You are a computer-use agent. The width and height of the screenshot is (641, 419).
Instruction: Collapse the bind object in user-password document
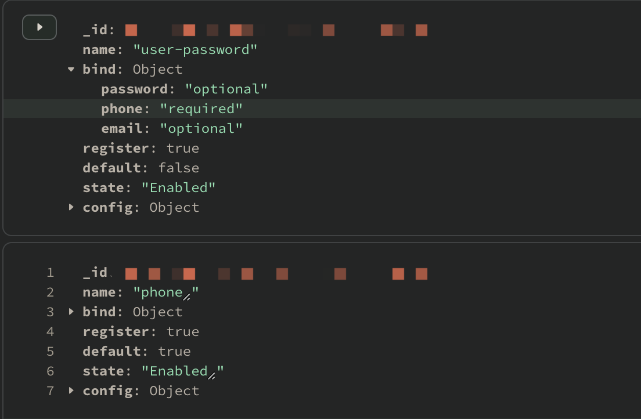(x=71, y=69)
